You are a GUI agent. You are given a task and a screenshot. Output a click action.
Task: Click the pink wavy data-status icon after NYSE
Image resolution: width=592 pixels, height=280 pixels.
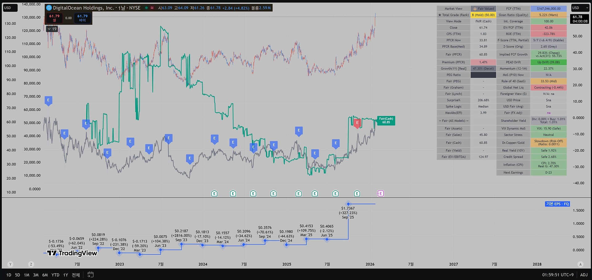152,8
